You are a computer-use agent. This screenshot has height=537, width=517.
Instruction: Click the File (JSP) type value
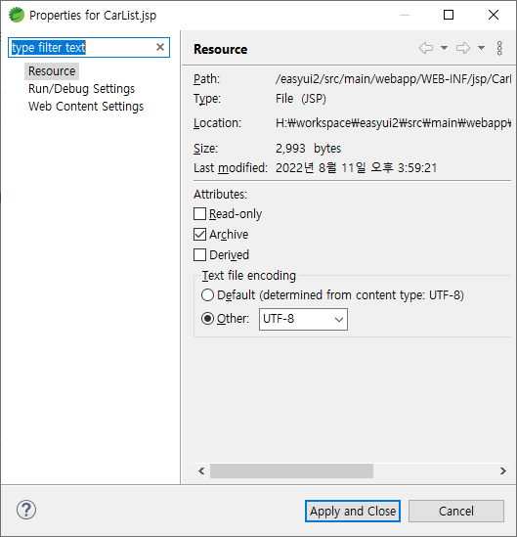click(x=301, y=99)
